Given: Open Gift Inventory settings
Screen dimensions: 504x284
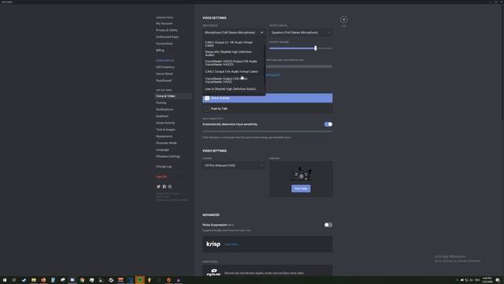Looking at the screenshot, I should (165, 67).
